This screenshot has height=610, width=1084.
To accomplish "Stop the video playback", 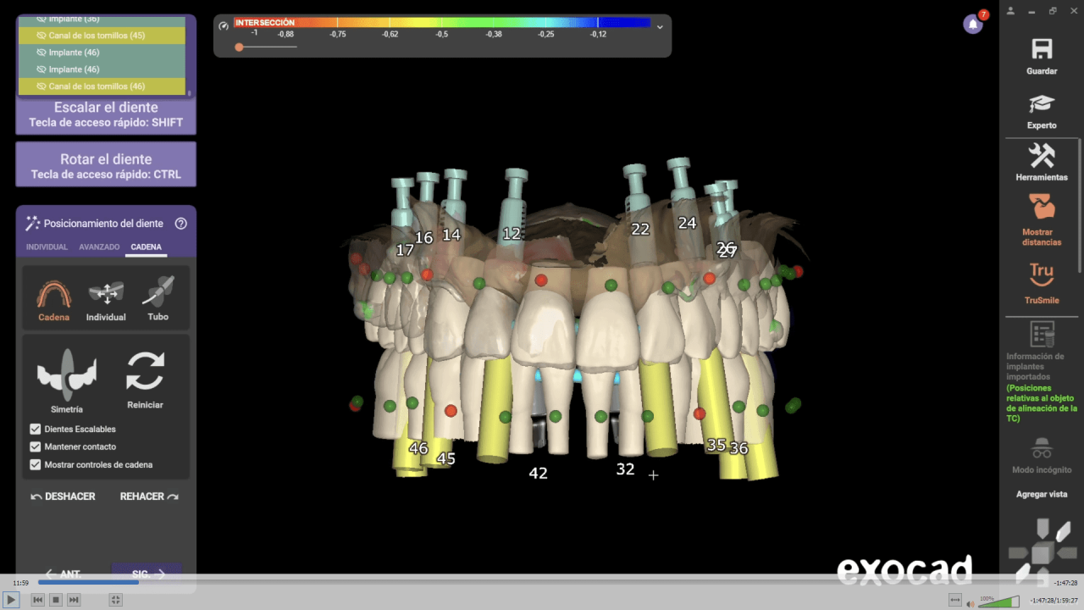I will pyautogui.click(x=56, y=600).
